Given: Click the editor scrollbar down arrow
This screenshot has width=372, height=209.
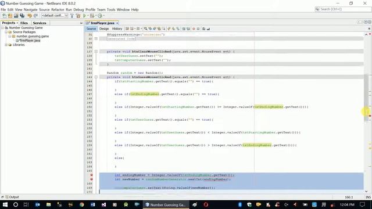Looking at the screenshot, I should click(x=366, y=191).
